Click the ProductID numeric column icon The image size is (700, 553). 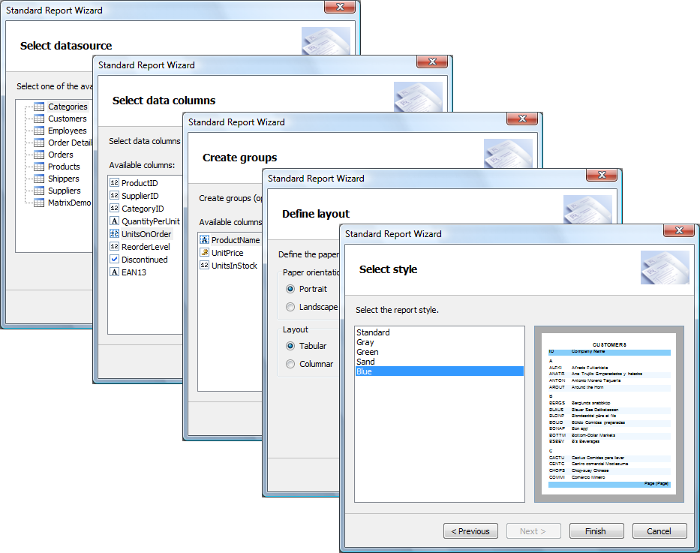click(x=114, y=183)
